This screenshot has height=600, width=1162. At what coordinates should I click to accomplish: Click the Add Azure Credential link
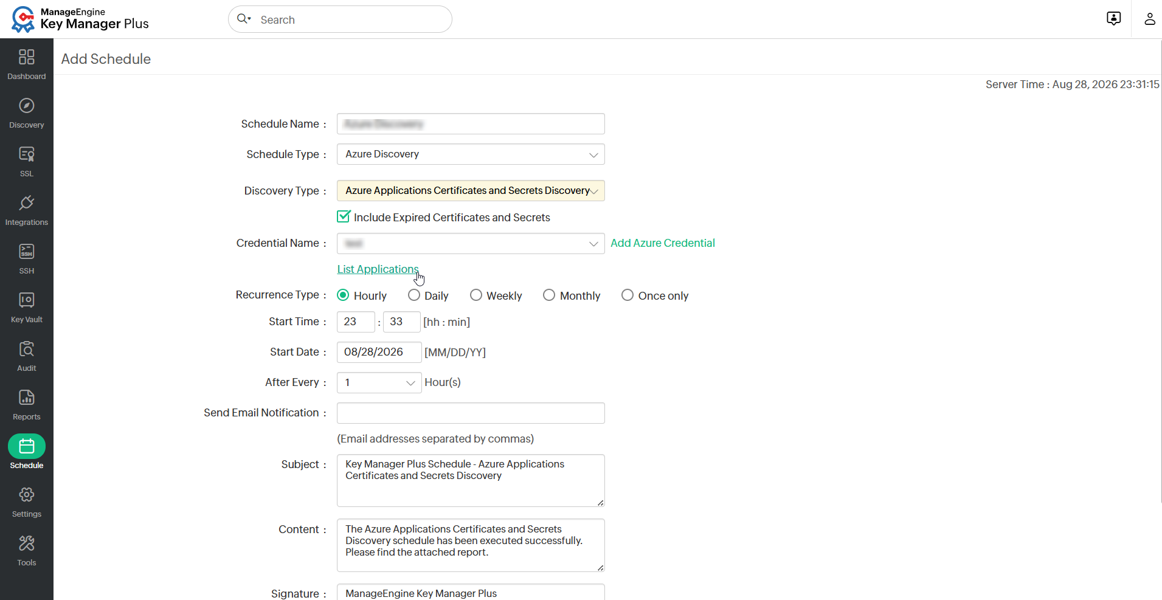coord(663,243)
